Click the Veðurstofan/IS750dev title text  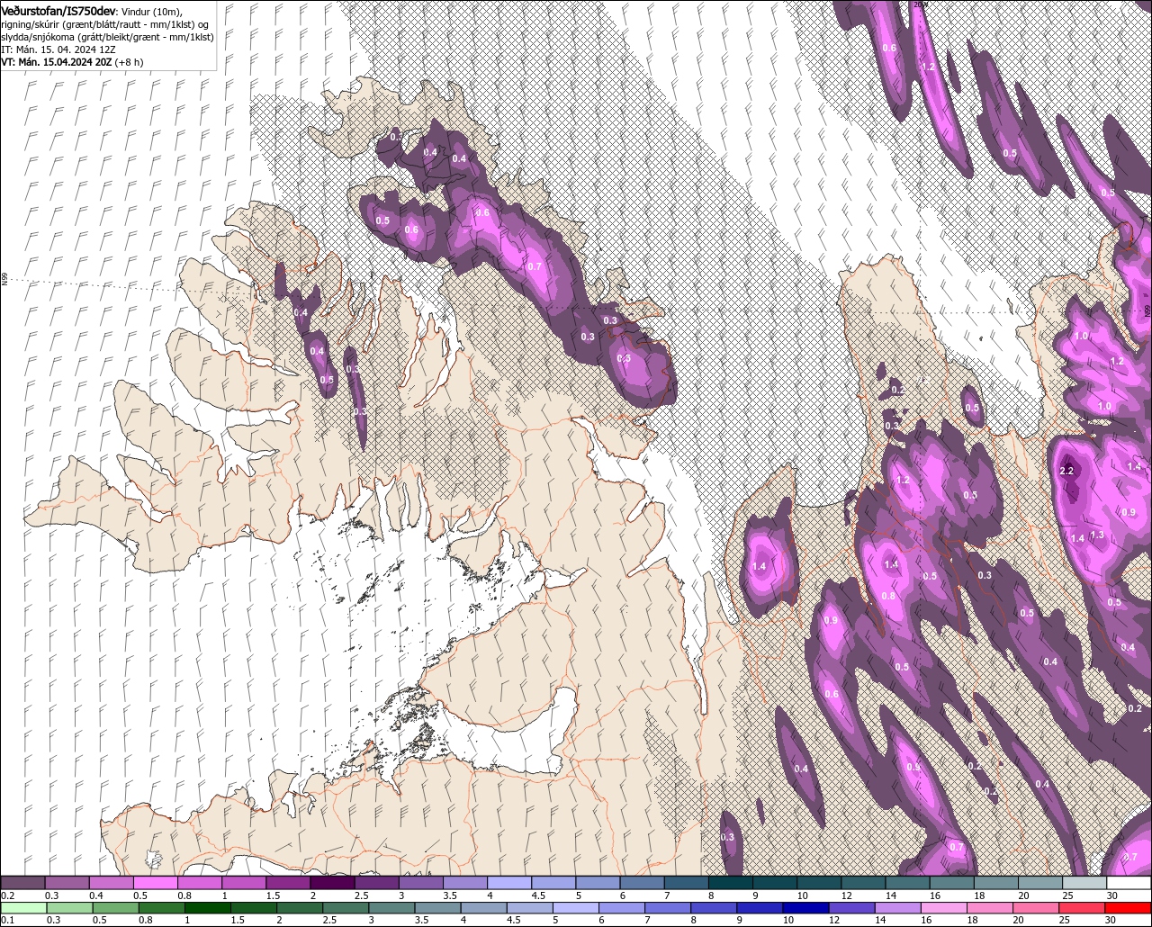(x=59, y=10)
